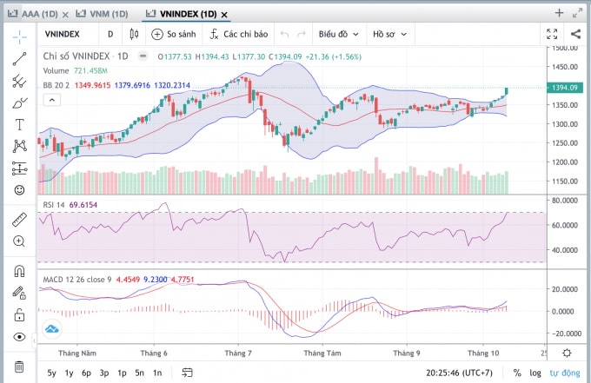This screenshot has height=383, width=591.
Task: Toggle magnet mode
Action: pos(19,271)
